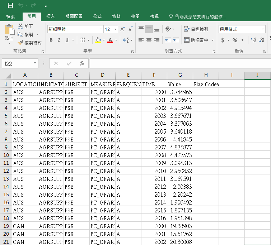This screenshot has width=271, height=245.
Task: Select row 19 header
Action: click(x=6, y=226)
